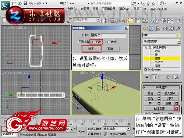Toggle the 自动关键点 auto key button

pyautogui.click(x=95, y=129)
